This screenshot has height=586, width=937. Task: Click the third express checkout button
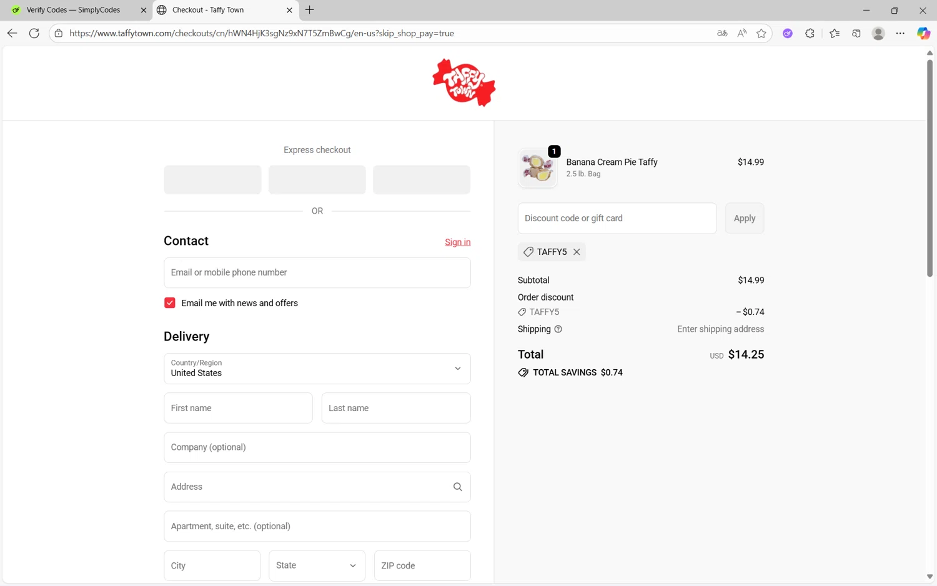click(422, 180)
